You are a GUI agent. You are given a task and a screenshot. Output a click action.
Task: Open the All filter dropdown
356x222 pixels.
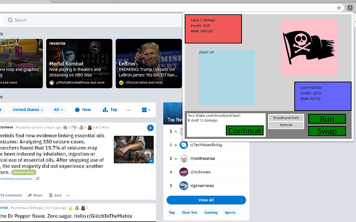58,110
